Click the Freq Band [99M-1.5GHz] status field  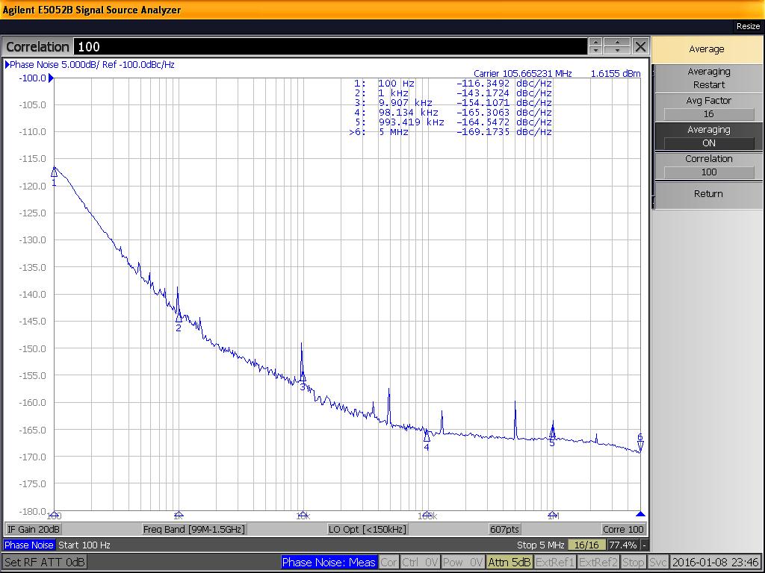[194, 529]
